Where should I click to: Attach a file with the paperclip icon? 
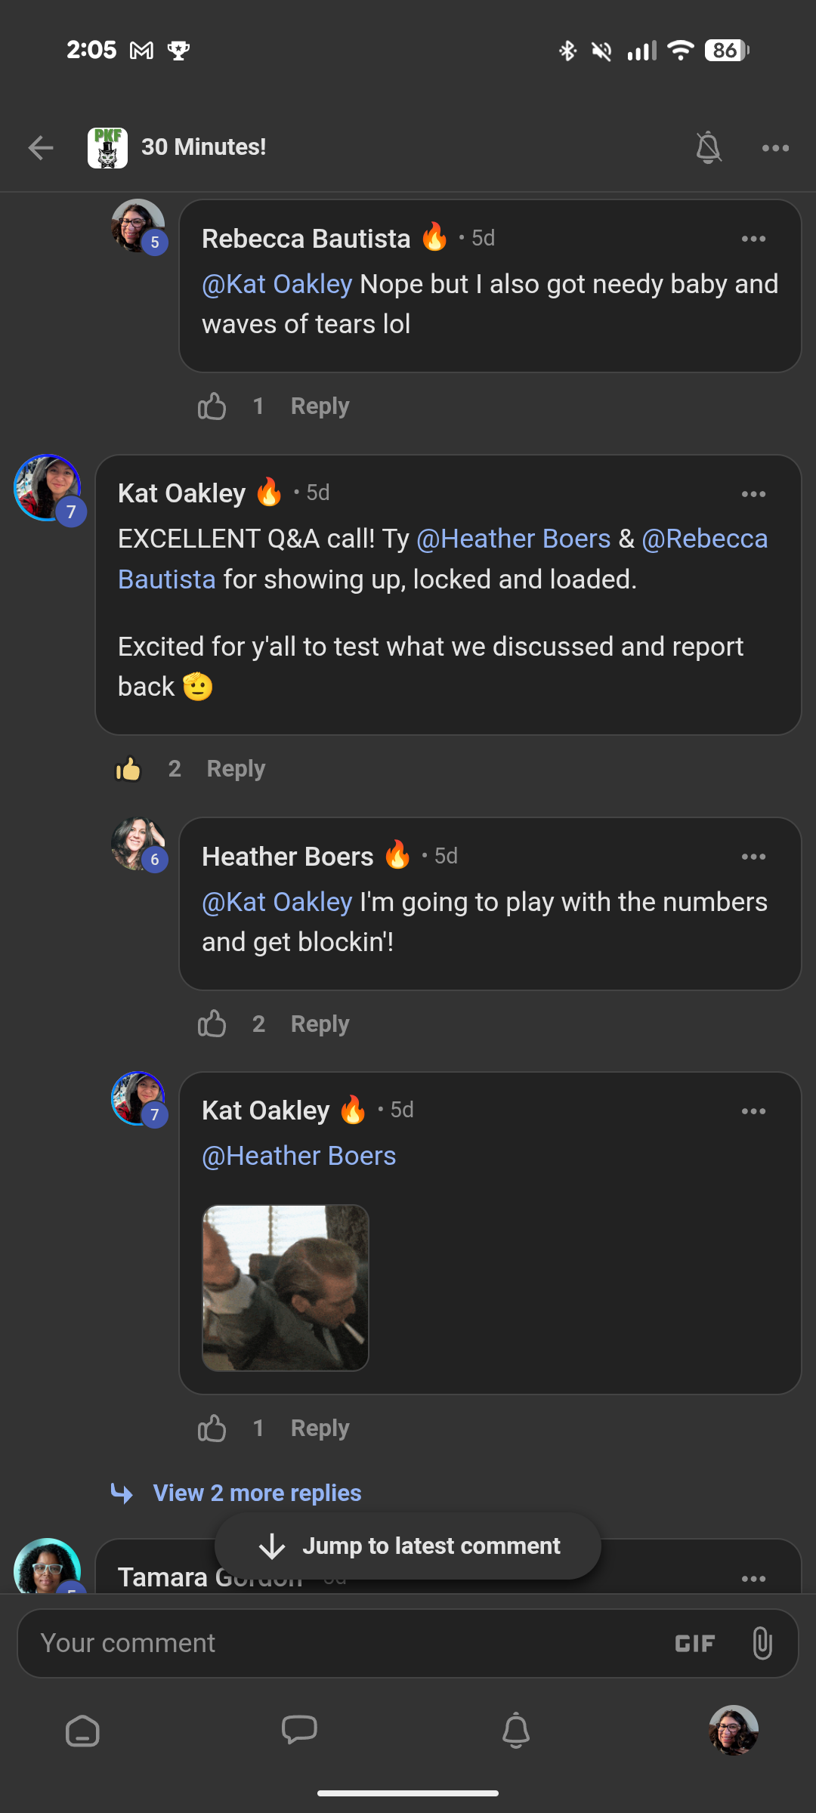point(762,1644)
